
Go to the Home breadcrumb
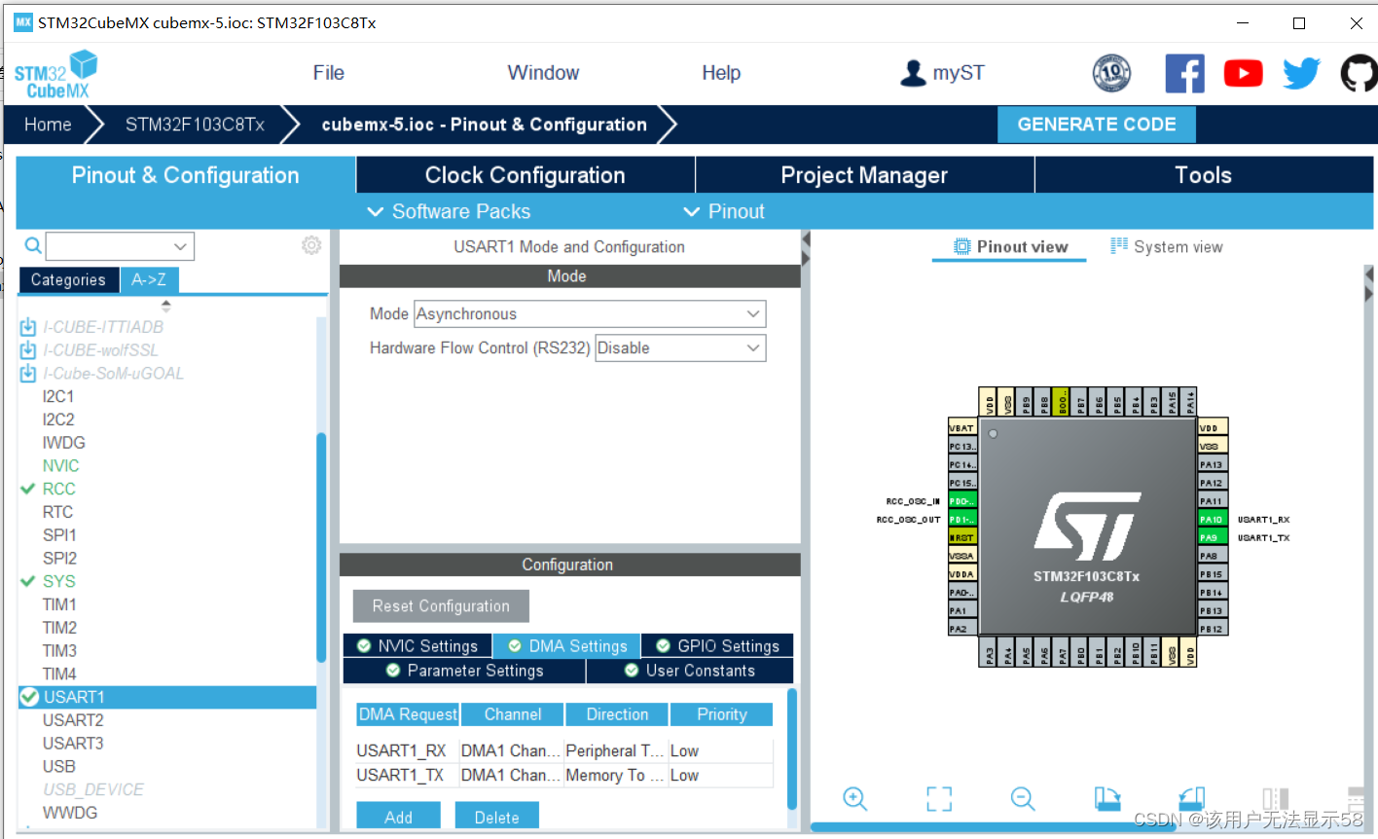(x=48, y=125)
